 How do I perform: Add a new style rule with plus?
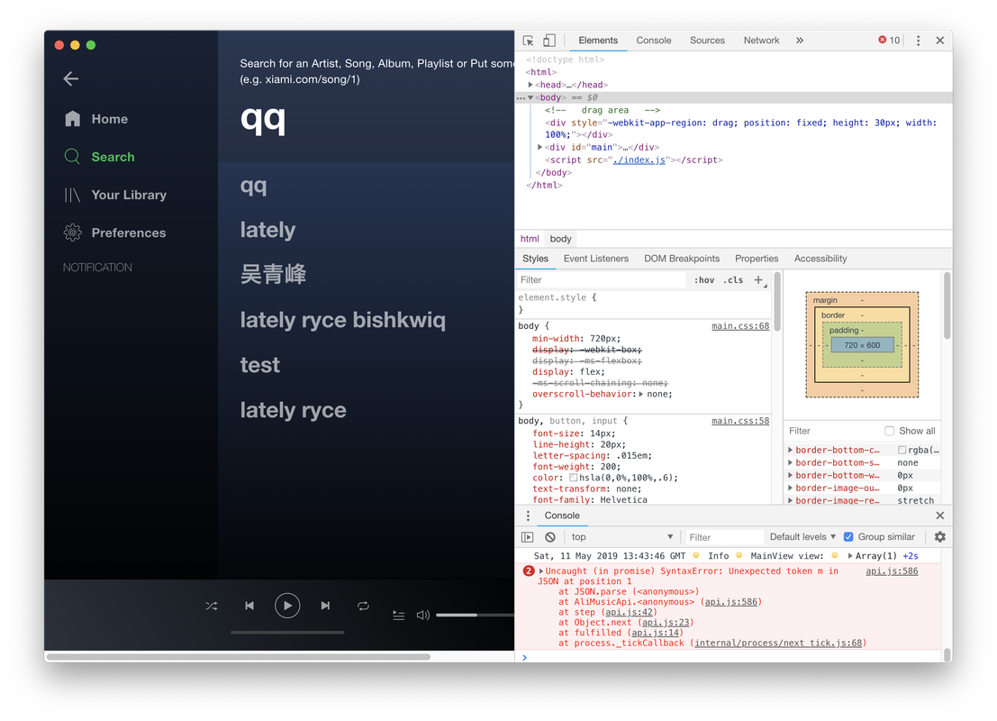pyautogui.click(x=758, y=280)
